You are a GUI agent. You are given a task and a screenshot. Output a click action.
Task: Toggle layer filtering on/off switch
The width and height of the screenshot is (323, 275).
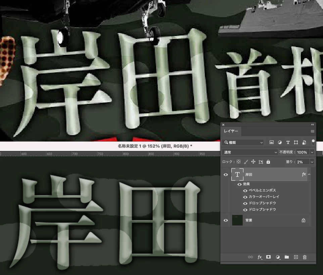(x=313, y=142)
